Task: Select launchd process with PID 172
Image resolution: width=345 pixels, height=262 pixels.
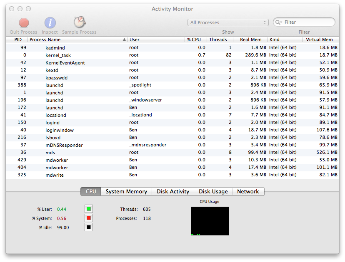Action: coord(172,107)
